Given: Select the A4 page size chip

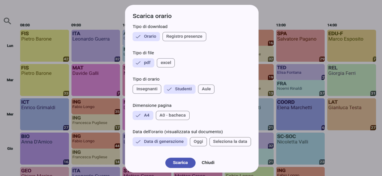Looking at the screenshot, I should [143, 115].
